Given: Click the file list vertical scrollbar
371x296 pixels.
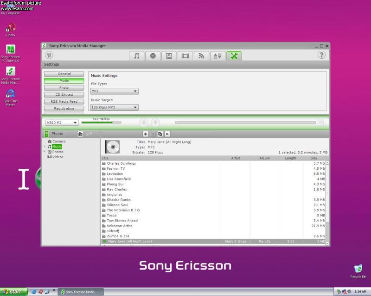Looking at the screenshot, I should pyautogui.click(x=327, y=193).
